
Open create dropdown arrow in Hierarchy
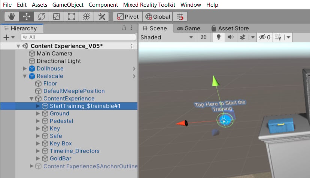coord(13,37)
